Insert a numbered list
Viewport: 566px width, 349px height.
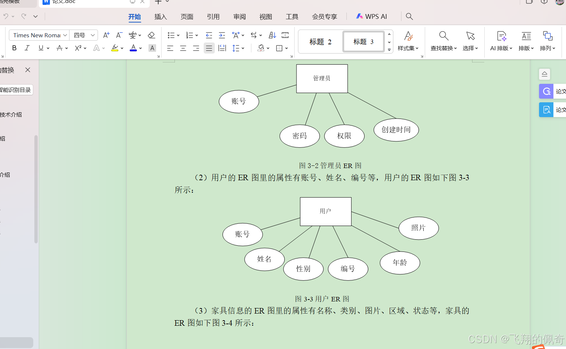point(189,35)
